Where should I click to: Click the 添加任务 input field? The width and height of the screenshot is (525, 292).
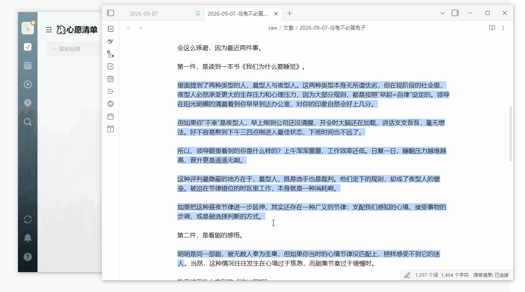point(74,49)
